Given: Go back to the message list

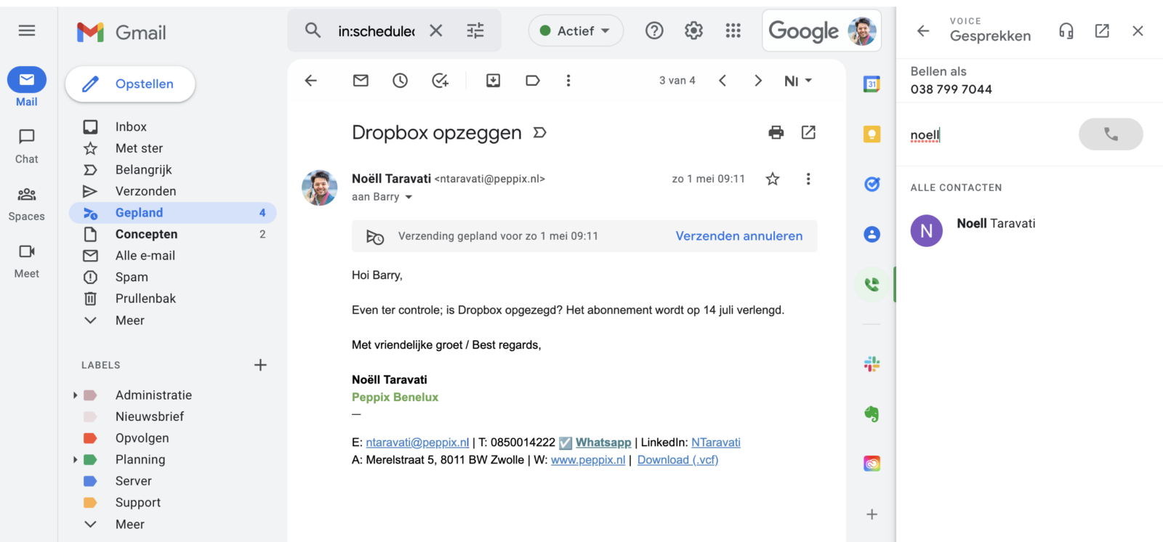Looking at the screenshot, I should coord(311,81).
